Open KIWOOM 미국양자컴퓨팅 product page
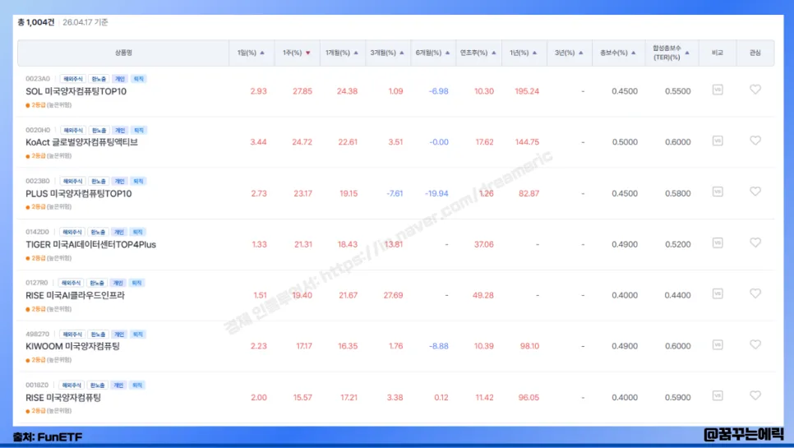This screenshot has width=794, height=448. tap(72, 346)
